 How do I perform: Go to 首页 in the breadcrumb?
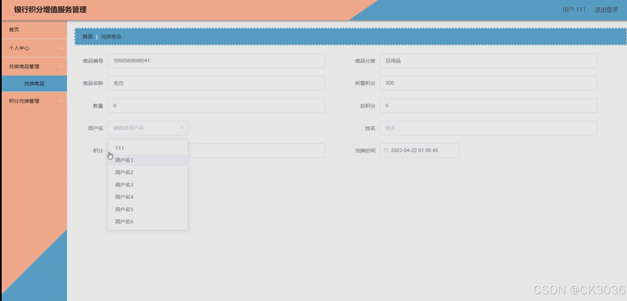[x=87, y=37]
